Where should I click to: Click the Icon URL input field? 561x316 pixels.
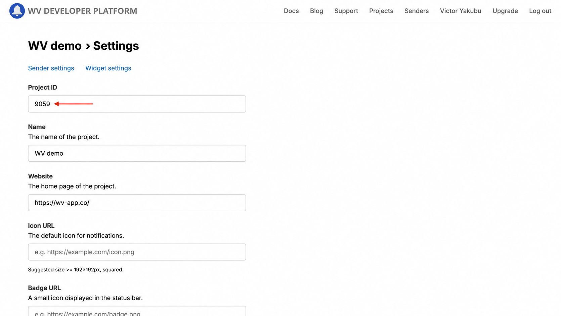pyautogui.click(x=137, y=252)
